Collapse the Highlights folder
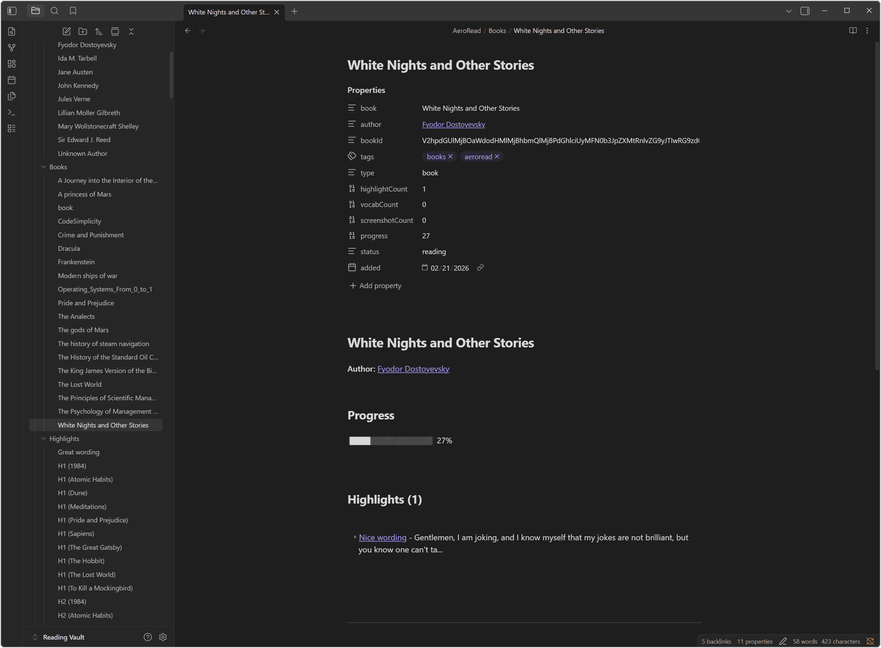 pyautogui.click(x=43, y=439)
